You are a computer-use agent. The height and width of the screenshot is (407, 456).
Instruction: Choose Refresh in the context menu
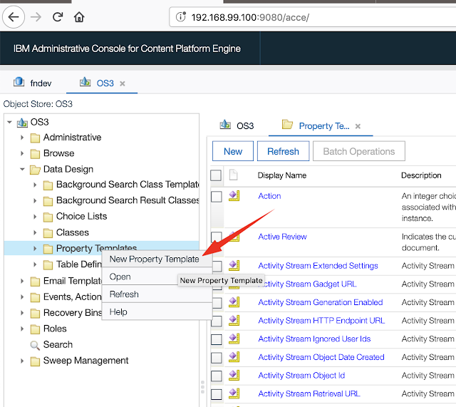click(157, 294)
